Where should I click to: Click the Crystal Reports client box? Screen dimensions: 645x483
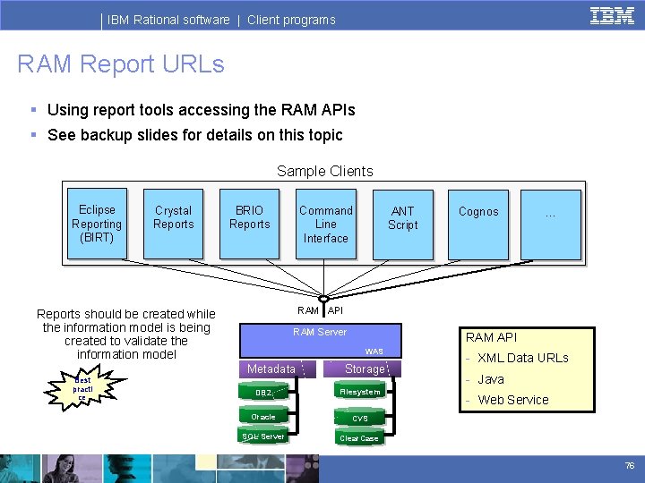(173, 224)
